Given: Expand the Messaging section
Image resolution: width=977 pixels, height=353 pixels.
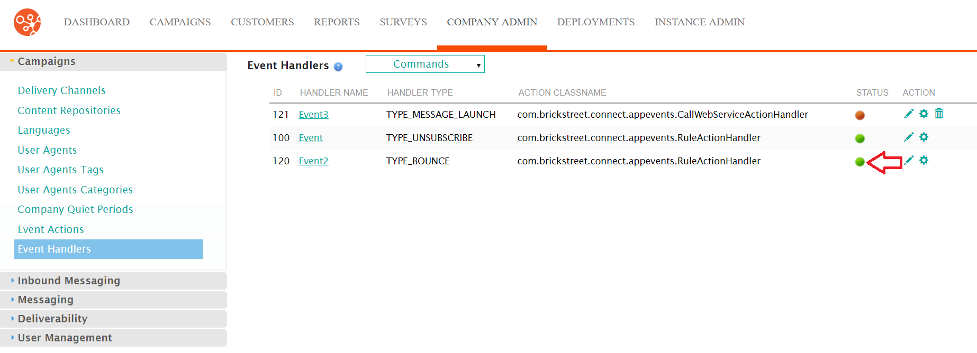Looking at the screenshot, I should [113, 300].
